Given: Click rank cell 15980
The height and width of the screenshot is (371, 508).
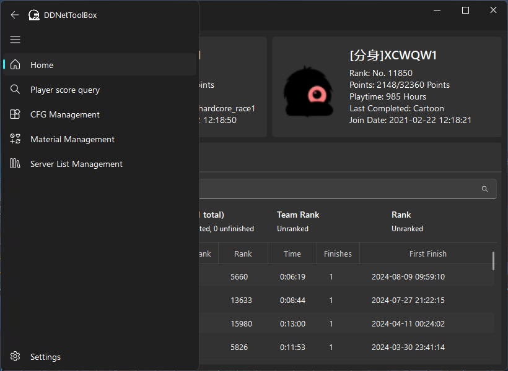Looking at the screenshot, I should (x=241, y=324).
